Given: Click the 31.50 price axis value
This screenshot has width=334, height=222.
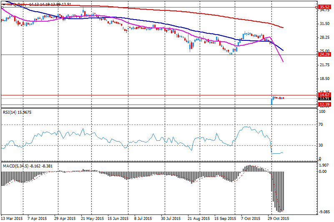Looking at the screenshot, I should pos(325,24).
